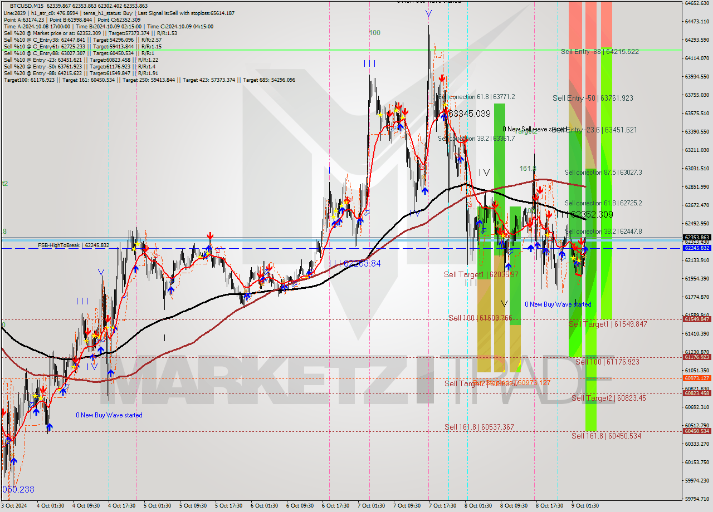Click the '3 Oct 2024' time axis label
This screenshot has width=713, height=512.
pyautogui.click(x=14, y=506)
